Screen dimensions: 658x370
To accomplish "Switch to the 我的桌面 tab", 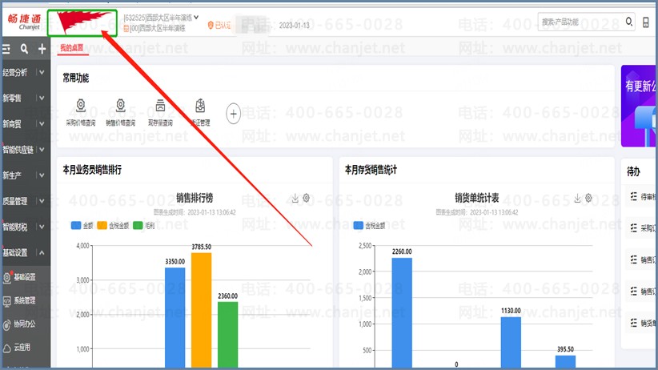I will [72, 48].
